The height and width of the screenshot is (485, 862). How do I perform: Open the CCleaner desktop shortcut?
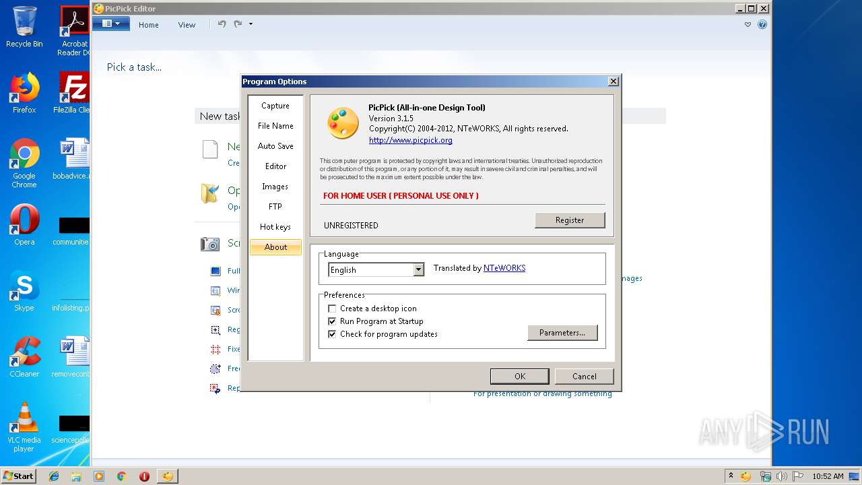(24, 357)
